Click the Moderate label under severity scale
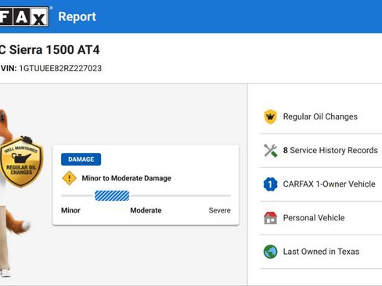Image resolution: width=382 pixels, height=286 pixels. (x=146, y=210)
